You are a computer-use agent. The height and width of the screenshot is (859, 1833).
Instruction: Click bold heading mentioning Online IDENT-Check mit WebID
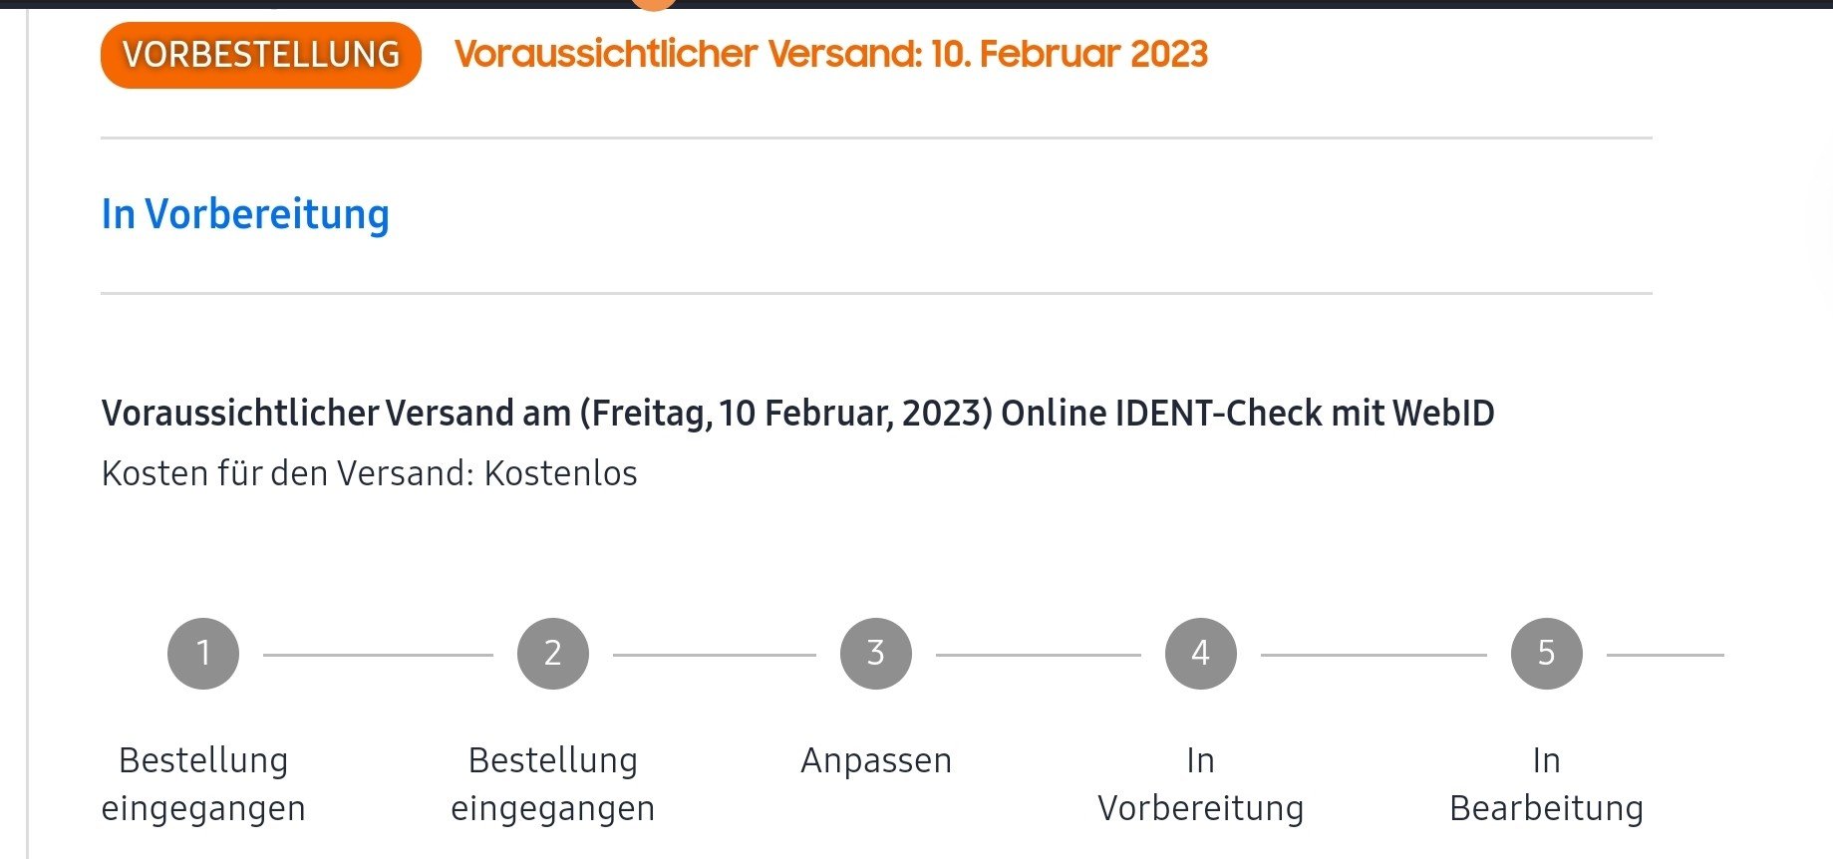pos(797,413)
